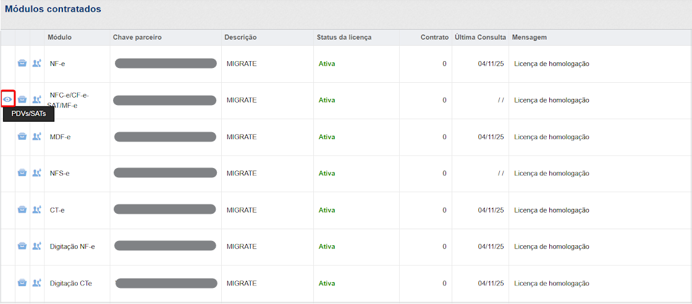Click the archive box icon in NF-e row

tap(22, 63)
